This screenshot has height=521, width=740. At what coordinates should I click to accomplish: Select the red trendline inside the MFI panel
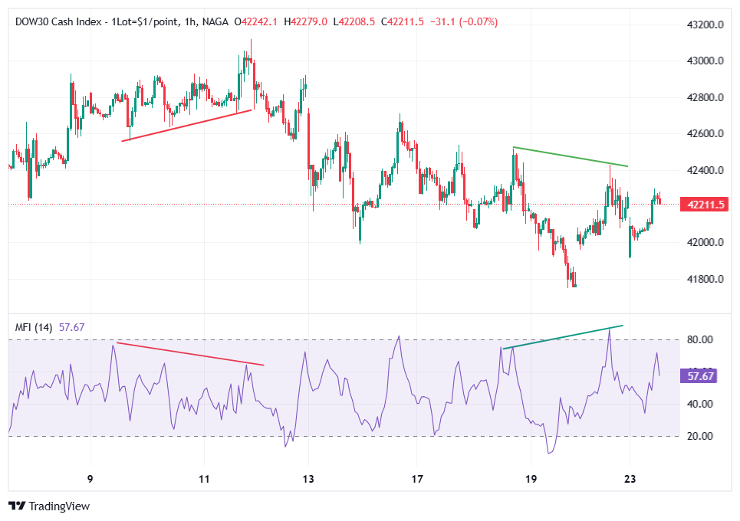pos(188,355)
